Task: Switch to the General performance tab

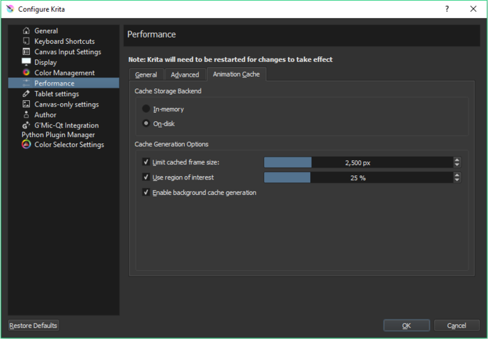Action: pyautogui.click(x=146, y=74)
